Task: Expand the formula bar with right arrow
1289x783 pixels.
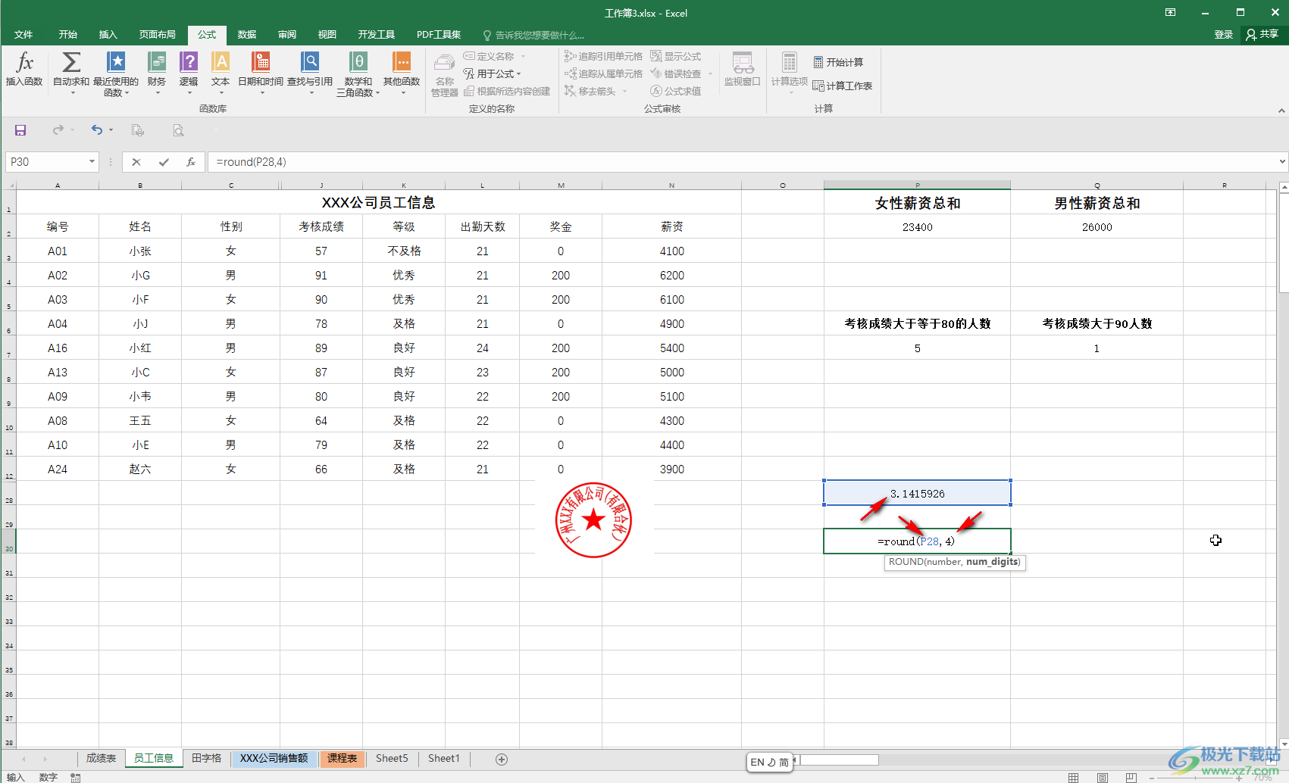Action: [1281, 161]
